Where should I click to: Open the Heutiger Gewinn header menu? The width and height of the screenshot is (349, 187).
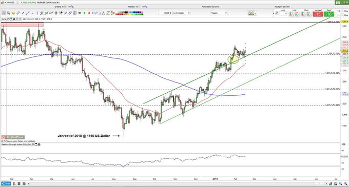[283, 7]
